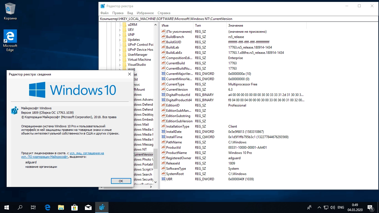The image size is (379, 213).
Task: Select the ReleaseId value row
Action: click(x=233, y=163)
